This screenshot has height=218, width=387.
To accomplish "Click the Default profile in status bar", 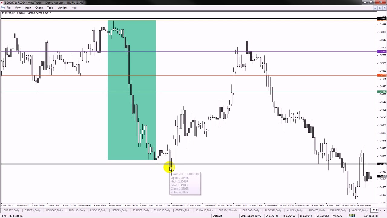I will pyautogui.click(x=217, y=216).
